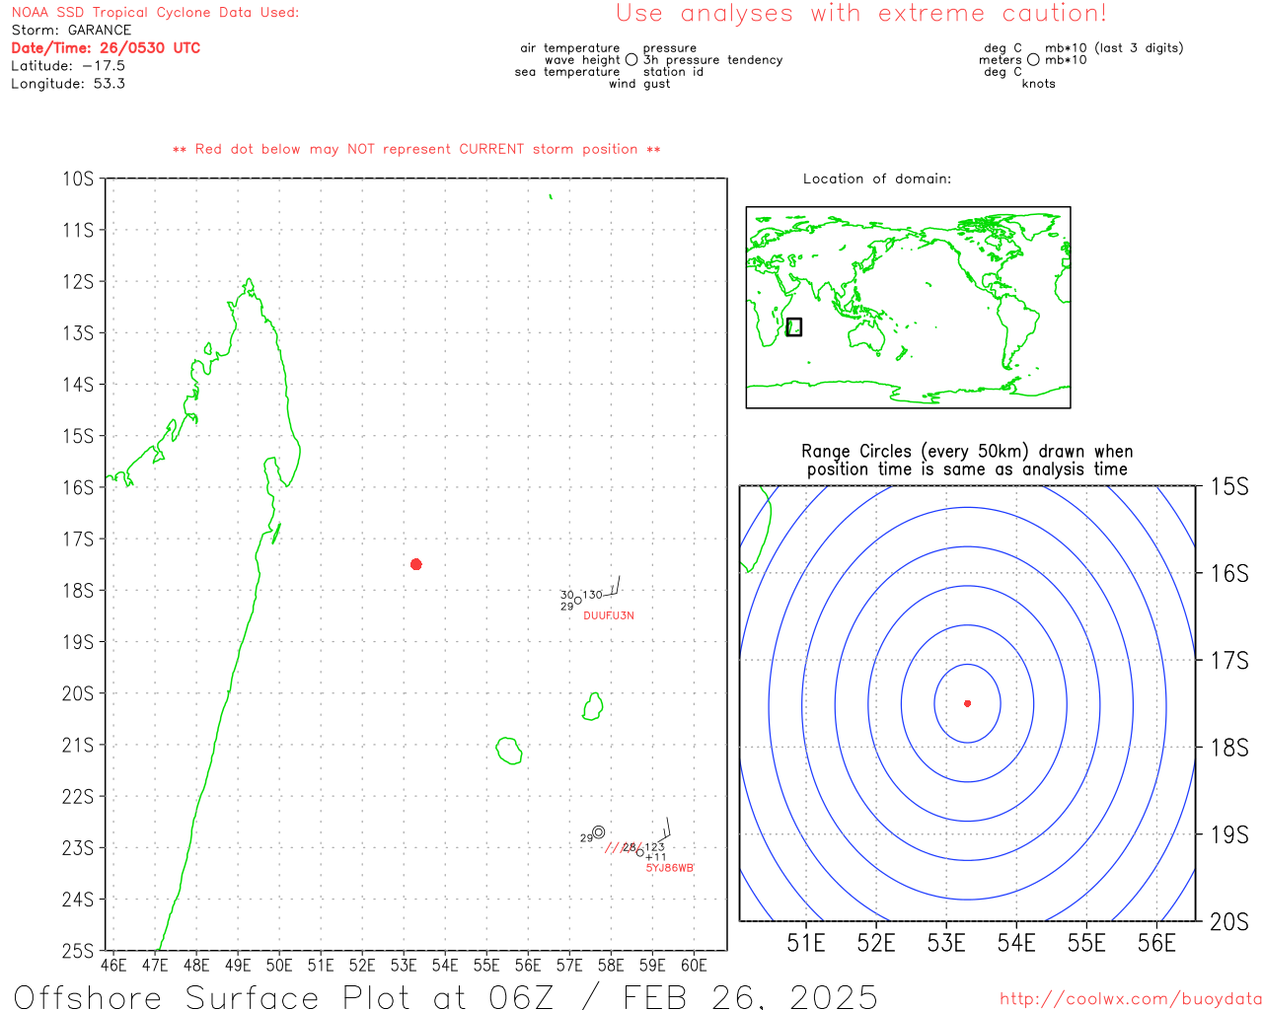This screenshot has width=1263, height=1010.
Task: Click the 25S latitude axis label
Action: tap(78, 952)
